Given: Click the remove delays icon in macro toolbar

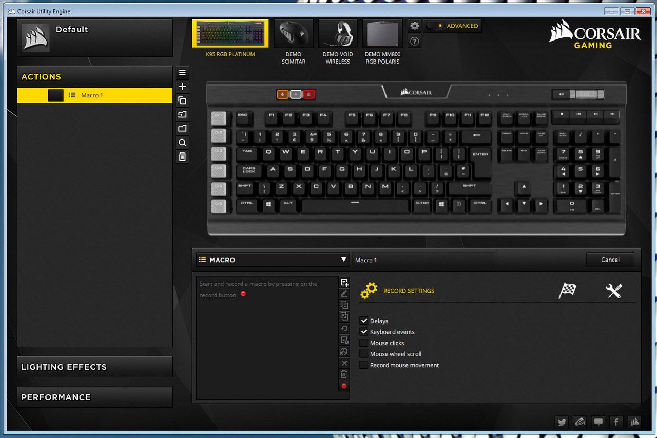Looking at the screenshot, I should point(344,352).
